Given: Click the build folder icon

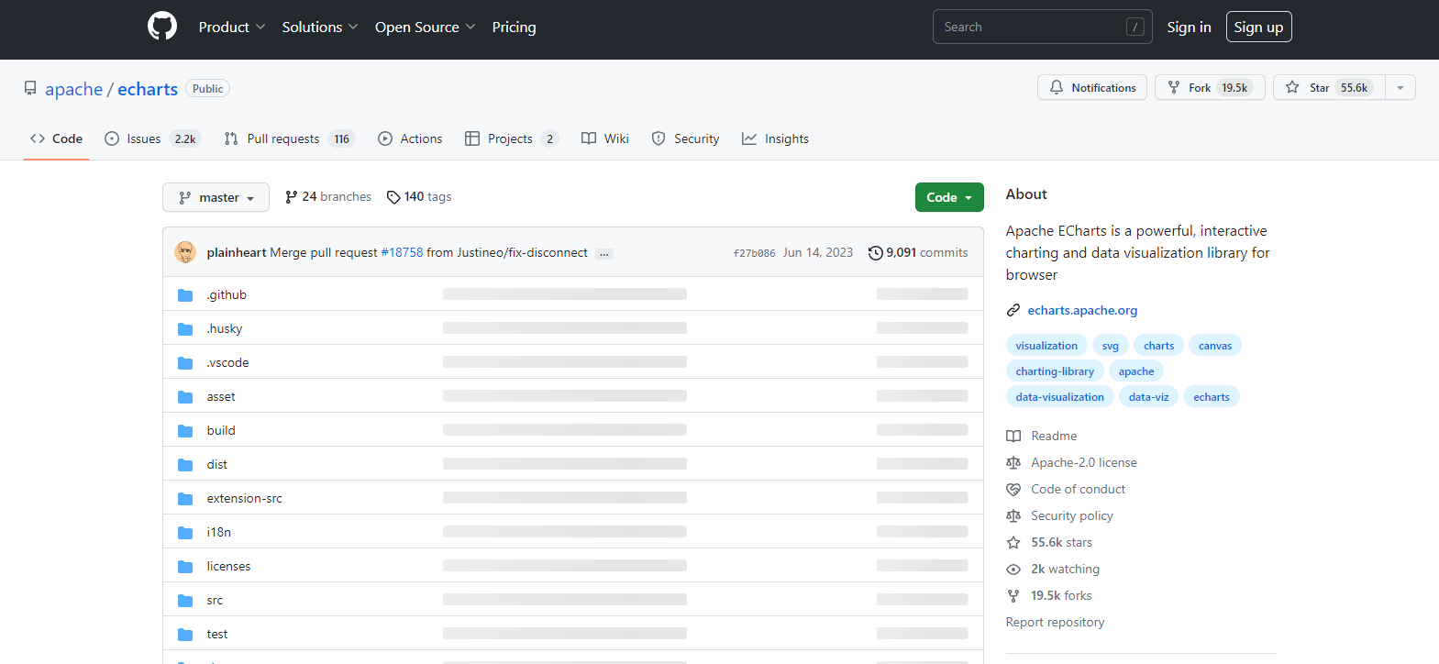Looking at the screenshot, I should click(x=185, y=431).
